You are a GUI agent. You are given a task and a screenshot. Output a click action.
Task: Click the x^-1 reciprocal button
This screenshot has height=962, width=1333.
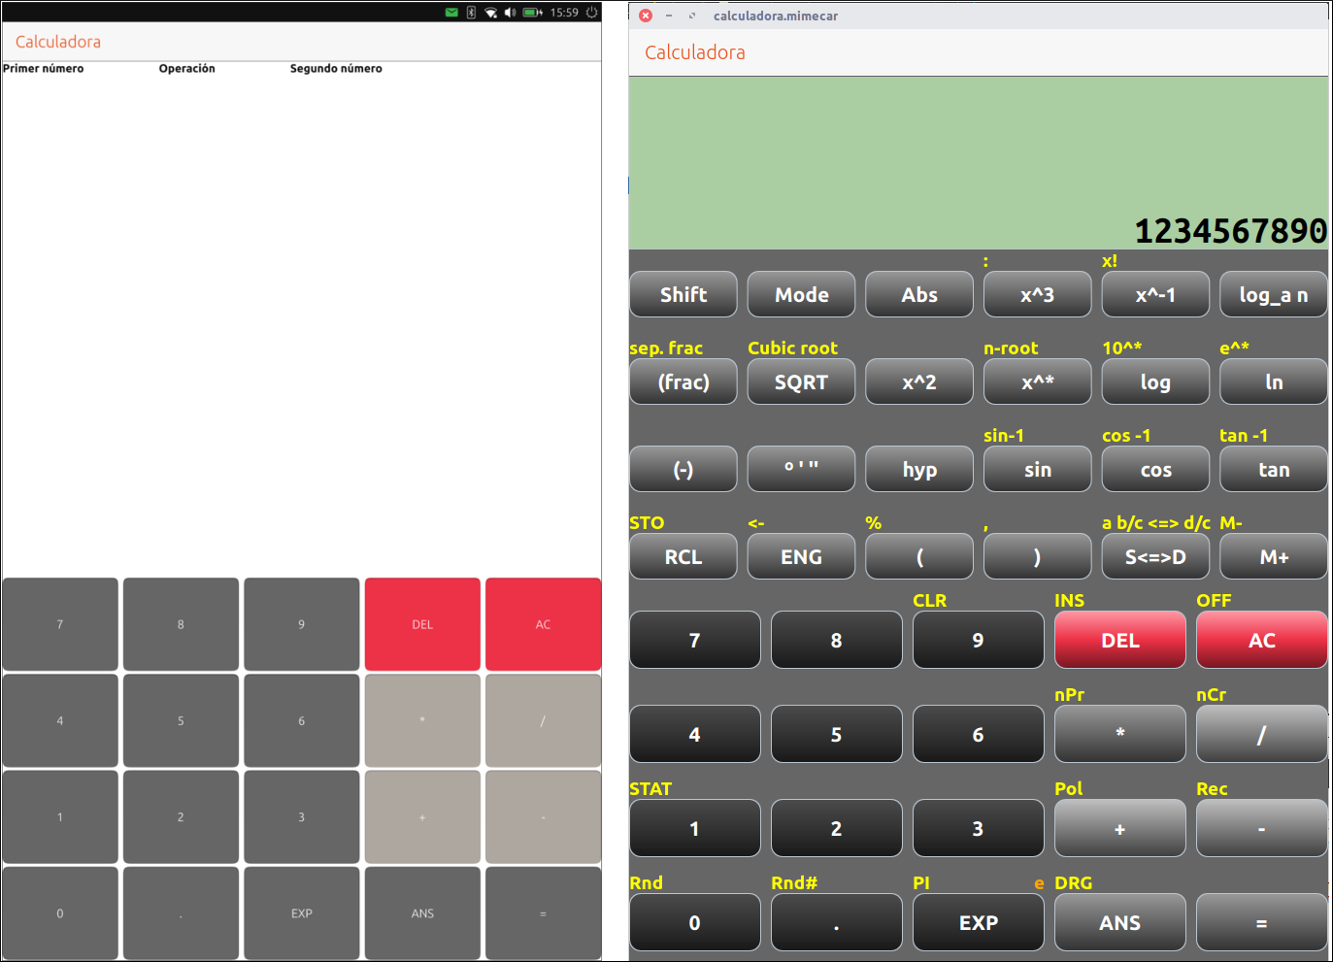pos(1155,294)
